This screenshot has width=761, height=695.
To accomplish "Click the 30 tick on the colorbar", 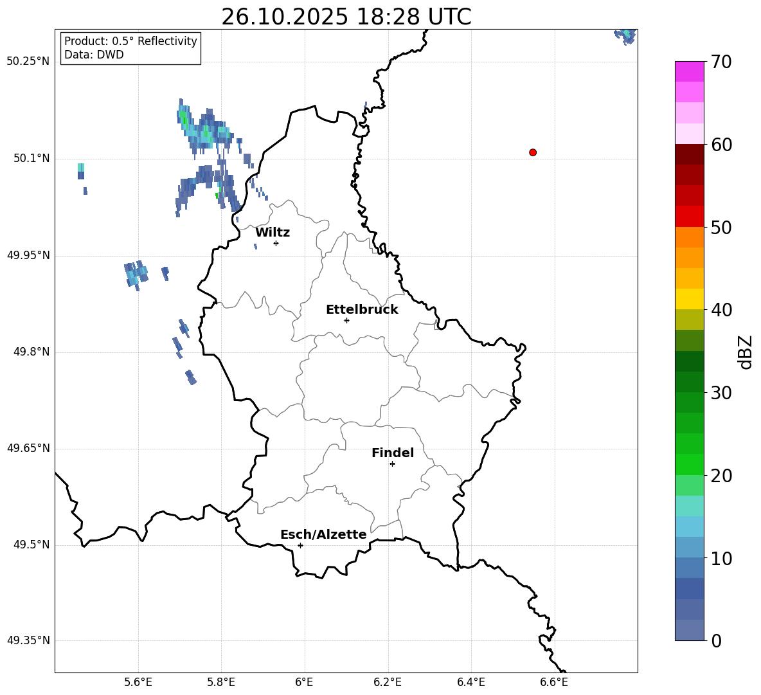I will (721, 393).
